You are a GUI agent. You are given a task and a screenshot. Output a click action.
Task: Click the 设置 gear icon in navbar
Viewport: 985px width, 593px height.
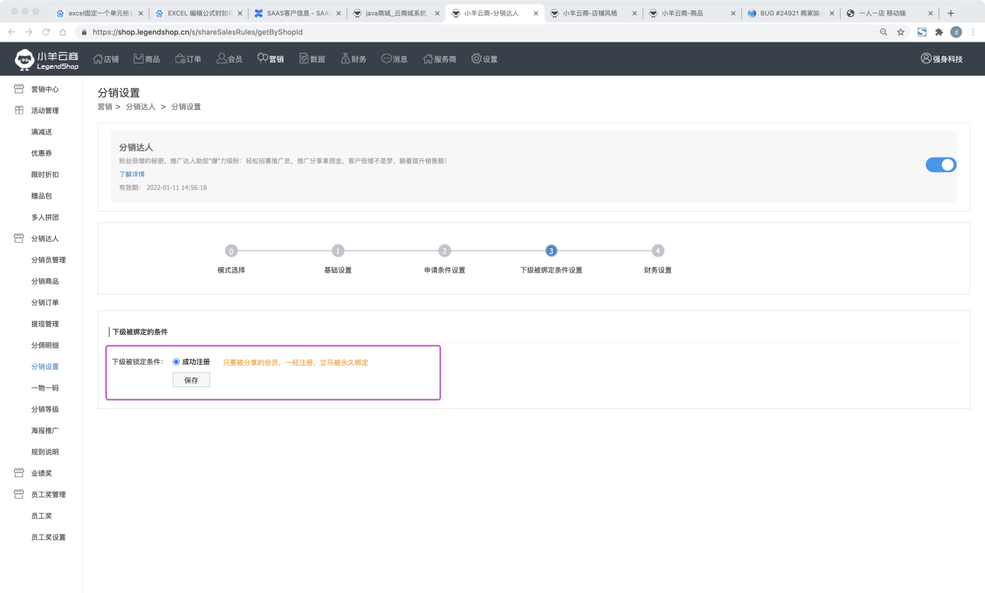click(476, 59)
